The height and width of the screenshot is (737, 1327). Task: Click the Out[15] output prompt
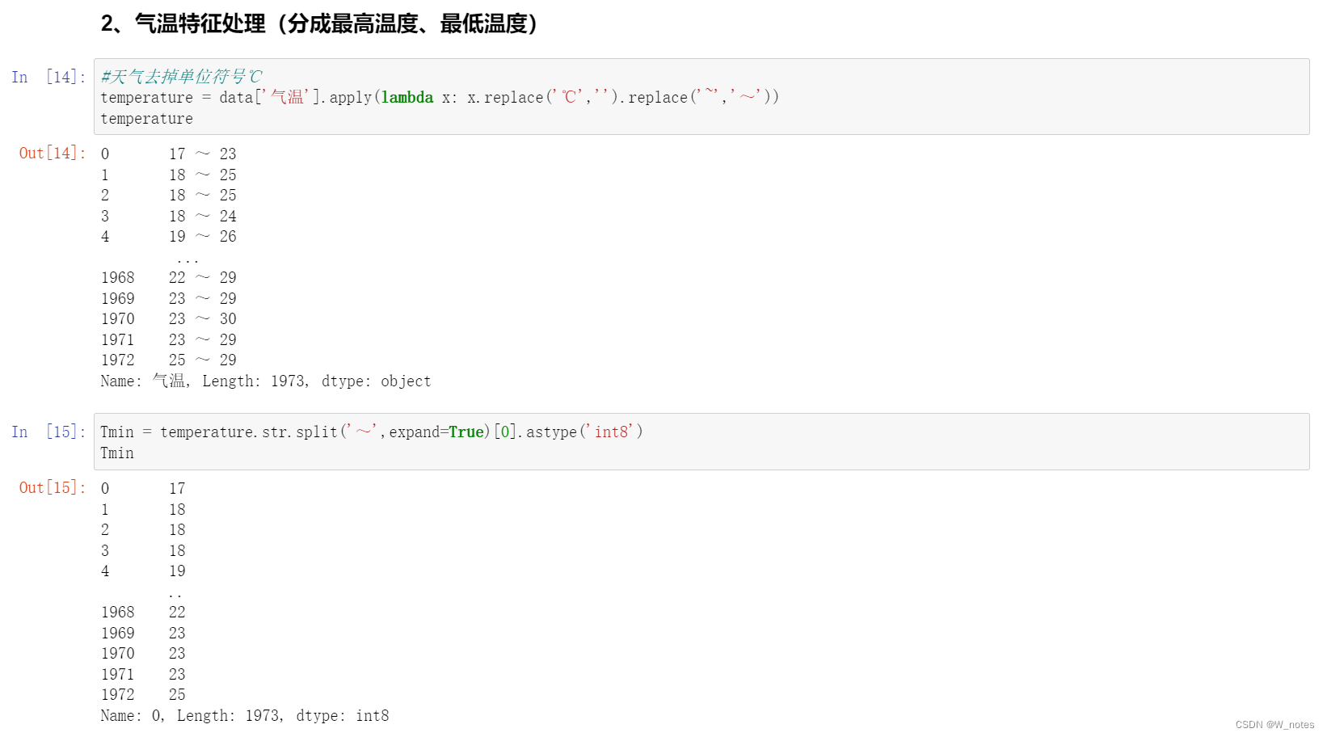pos(53,488)
